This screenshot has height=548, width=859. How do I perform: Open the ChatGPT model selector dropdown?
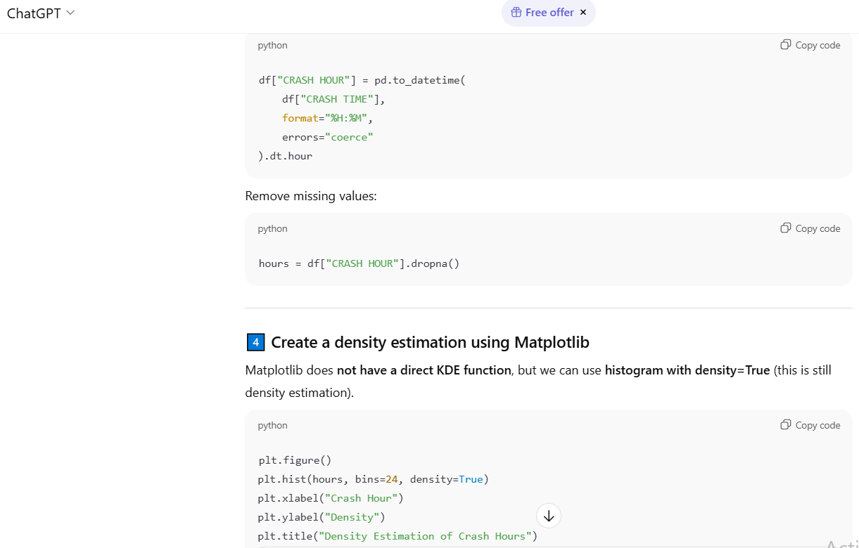40,13
